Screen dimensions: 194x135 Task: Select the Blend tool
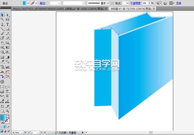[x=7, y=61]
